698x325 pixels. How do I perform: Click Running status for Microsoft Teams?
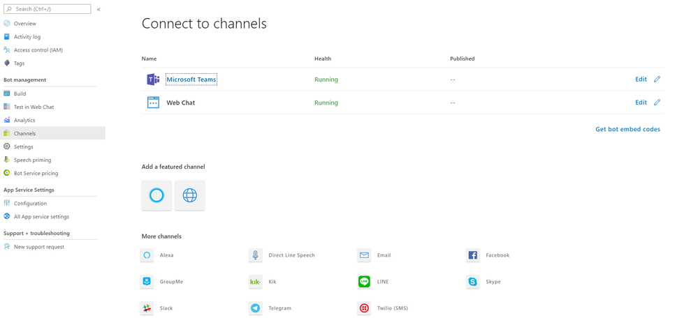326,80
